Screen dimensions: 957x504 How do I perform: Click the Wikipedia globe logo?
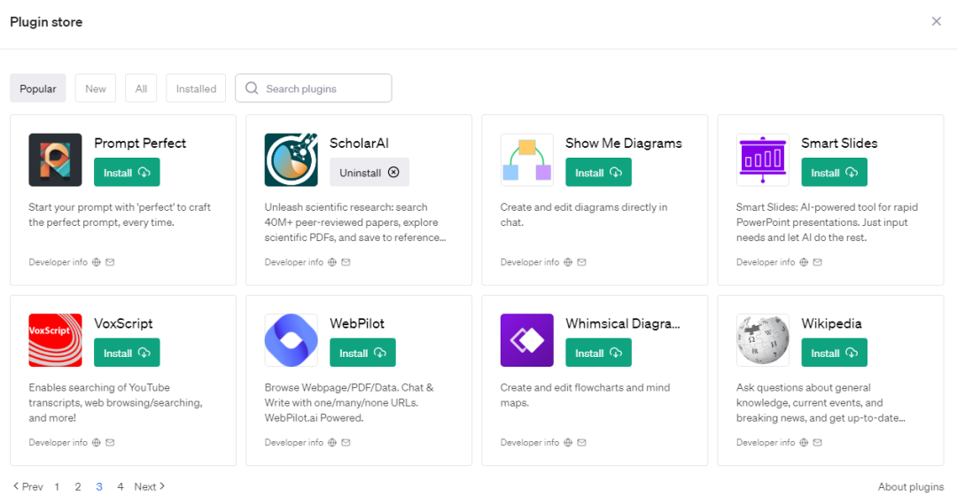click(762, 340)
